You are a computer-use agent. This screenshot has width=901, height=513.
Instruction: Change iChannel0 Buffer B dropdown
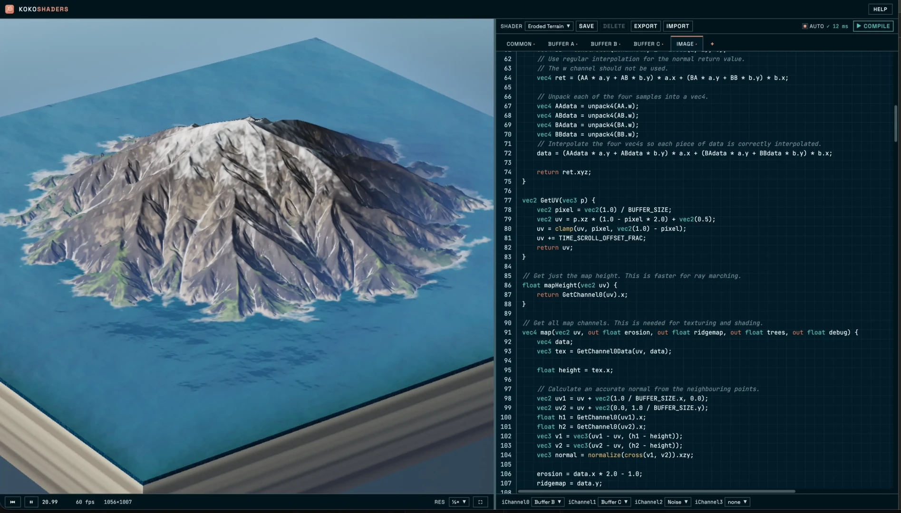548,502
